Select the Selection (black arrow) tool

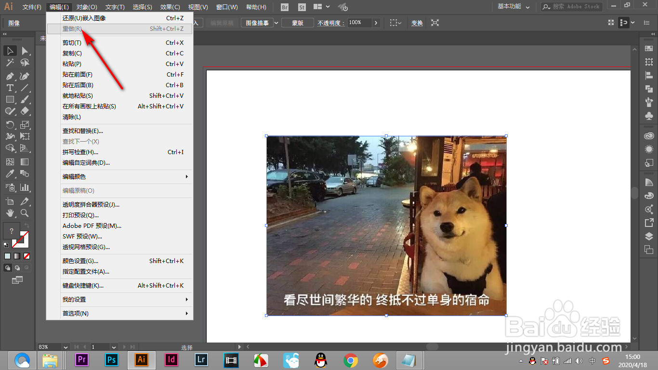(x=10, y=51)
